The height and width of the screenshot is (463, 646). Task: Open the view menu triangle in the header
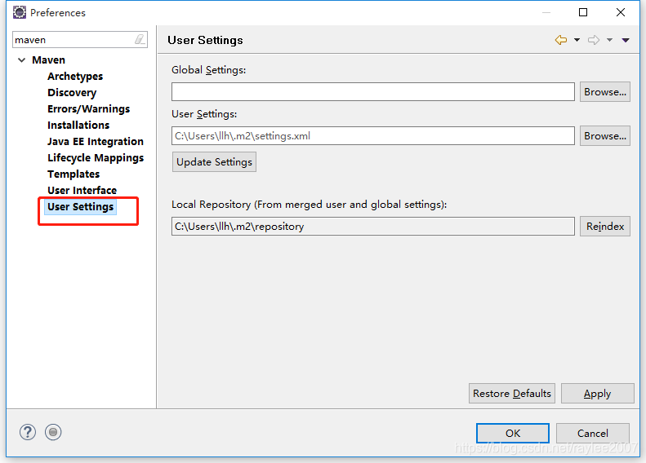(x=626, y=40)
